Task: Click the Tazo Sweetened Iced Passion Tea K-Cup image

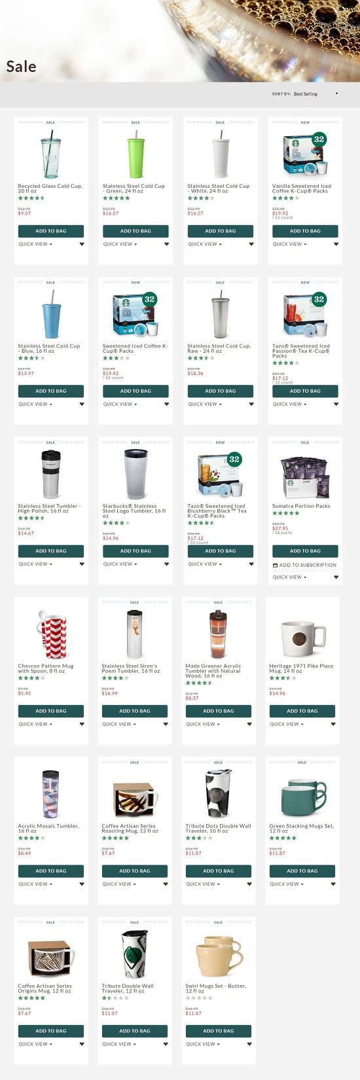Action: coord(305,314)
